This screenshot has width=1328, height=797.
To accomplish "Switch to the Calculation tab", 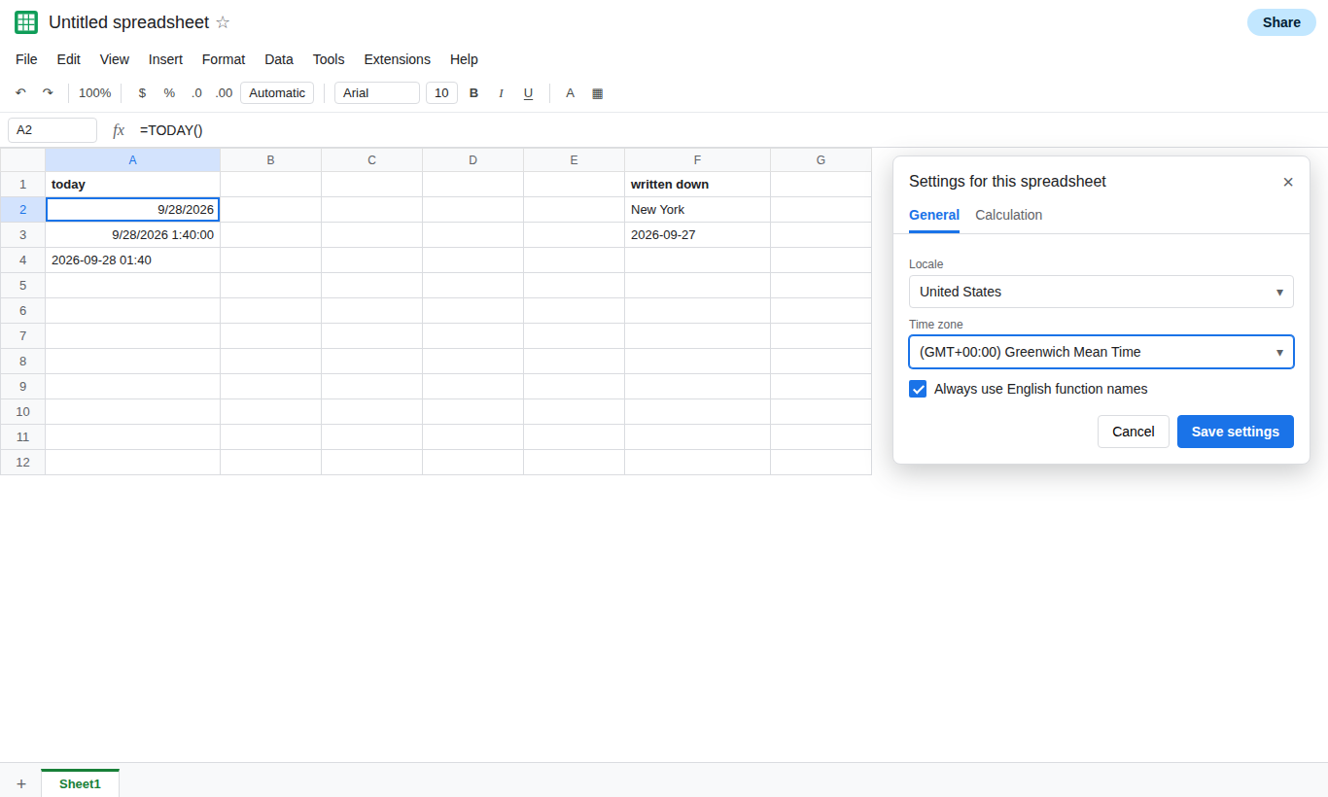I will tap(1009, 215).
